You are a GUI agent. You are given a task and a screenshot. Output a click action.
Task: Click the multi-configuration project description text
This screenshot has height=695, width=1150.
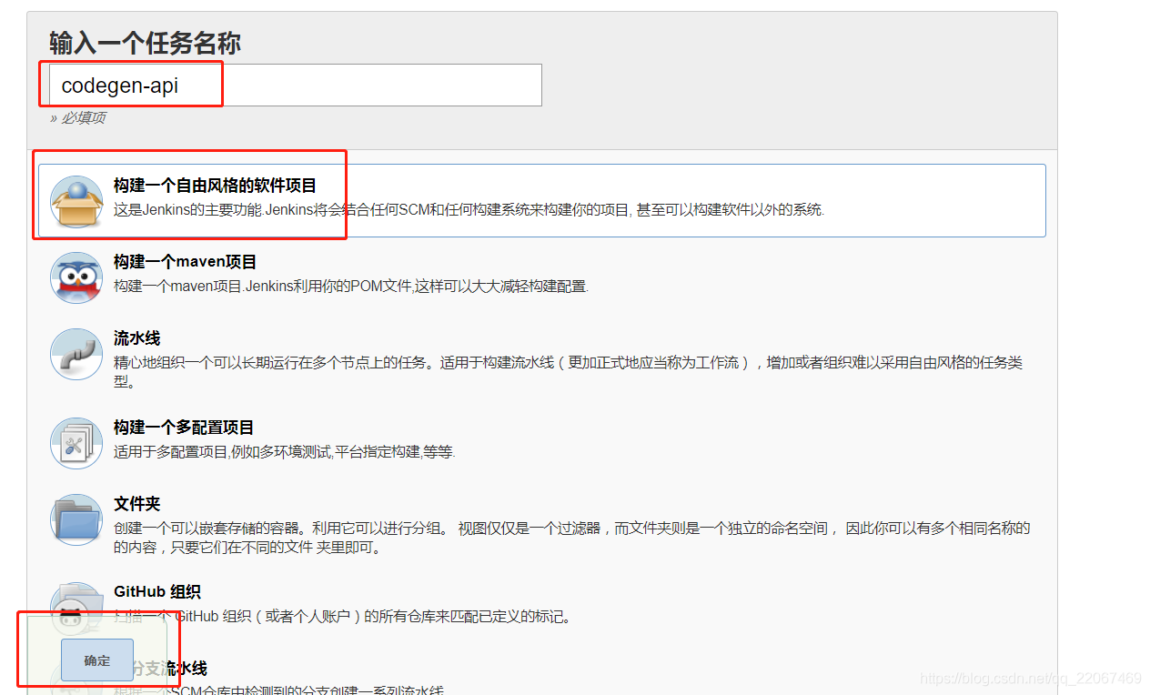point(284,452)
